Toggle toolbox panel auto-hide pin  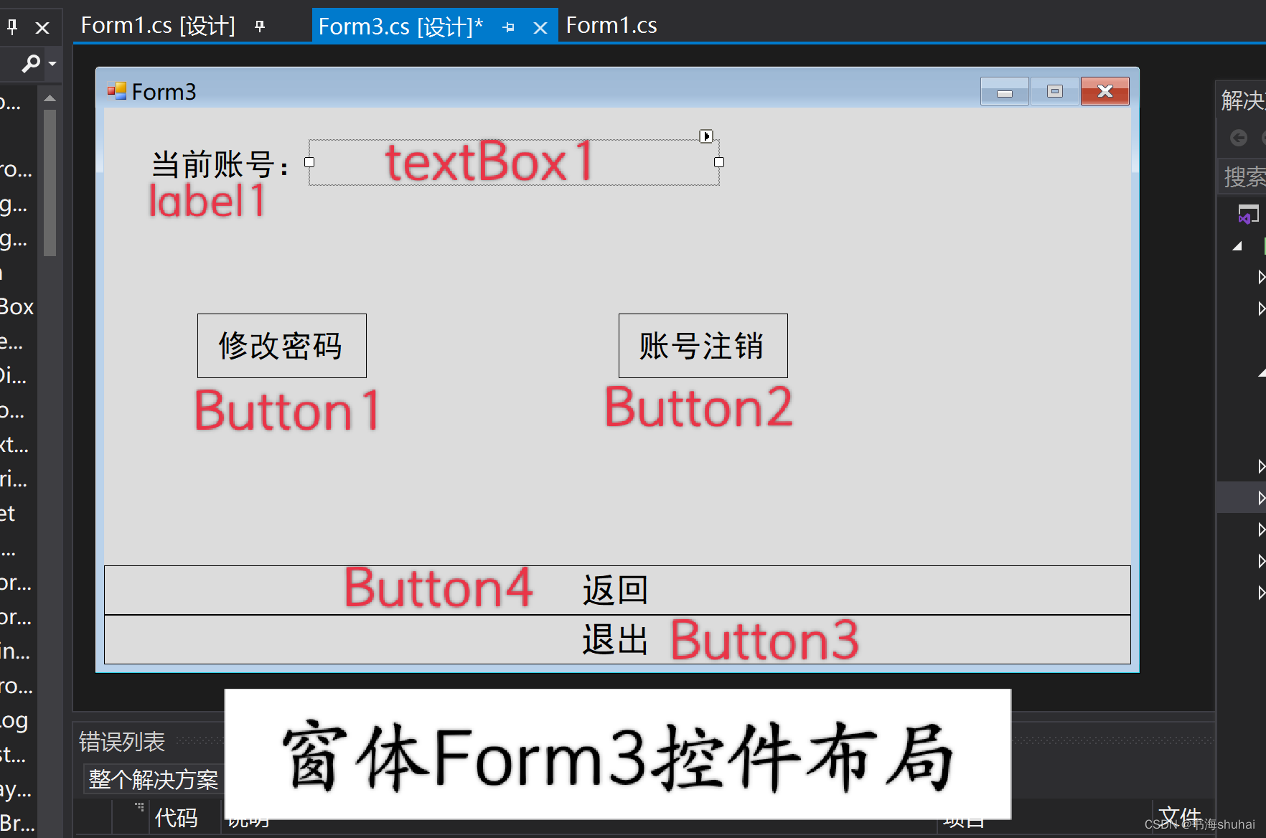[x=12, y=27]
